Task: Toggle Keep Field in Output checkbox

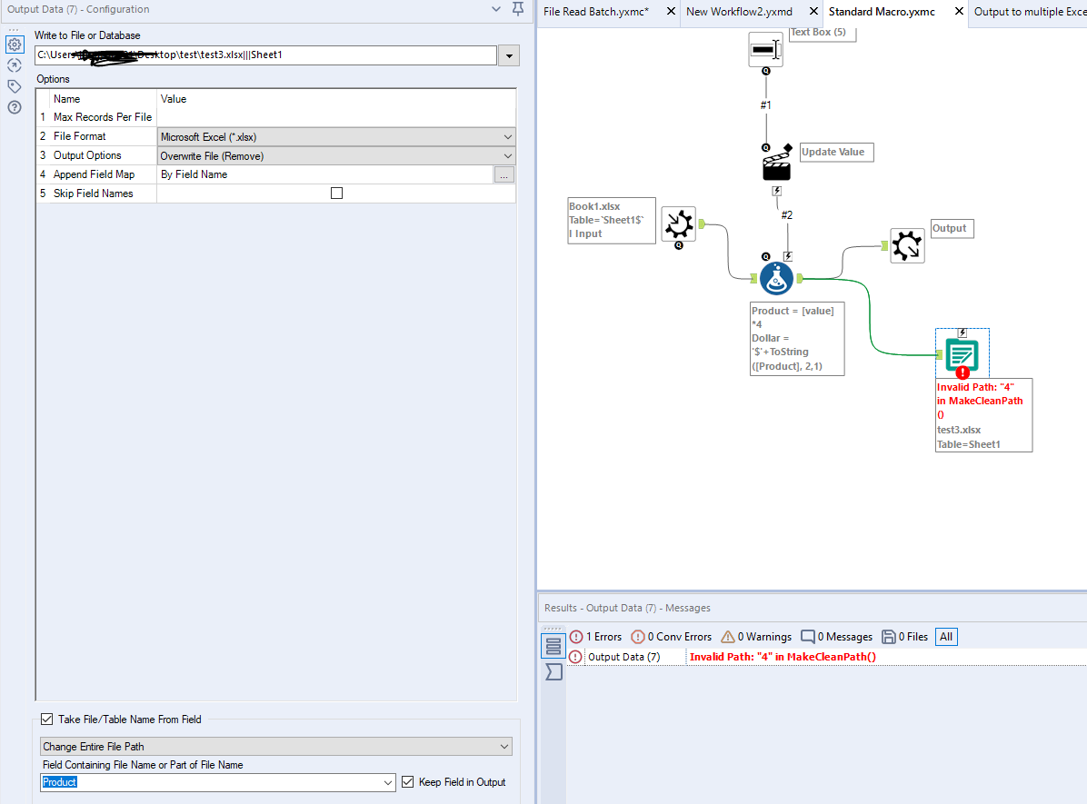Action: [x=407, y=782]
